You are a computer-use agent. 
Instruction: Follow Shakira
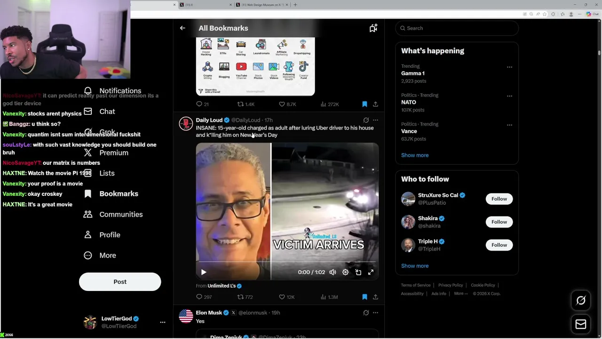(x=499, y=222)
